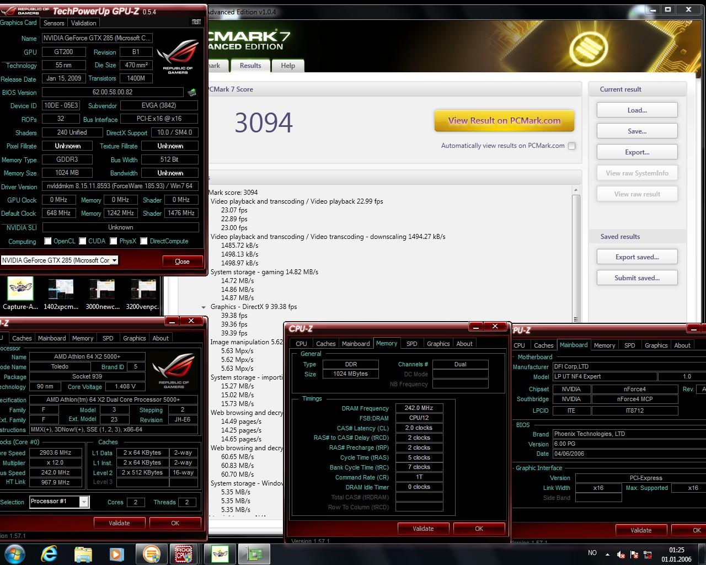Click the Load... button in PCMark
The image size is (706, 565).
637,110
